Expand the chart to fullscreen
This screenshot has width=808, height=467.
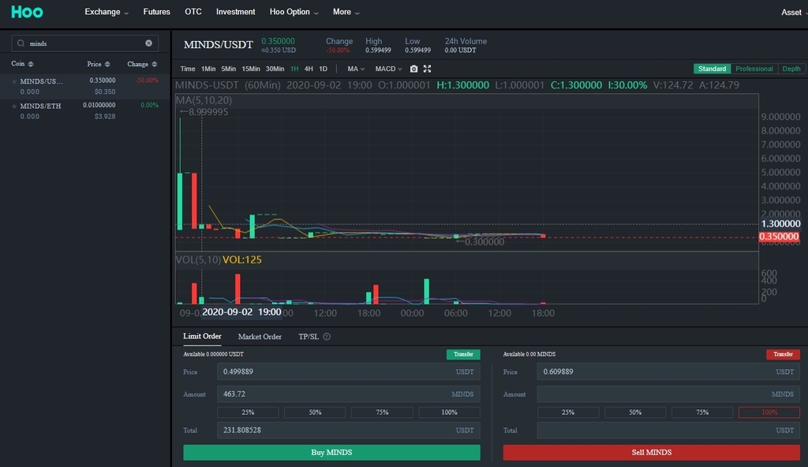(x=428, y=69)
